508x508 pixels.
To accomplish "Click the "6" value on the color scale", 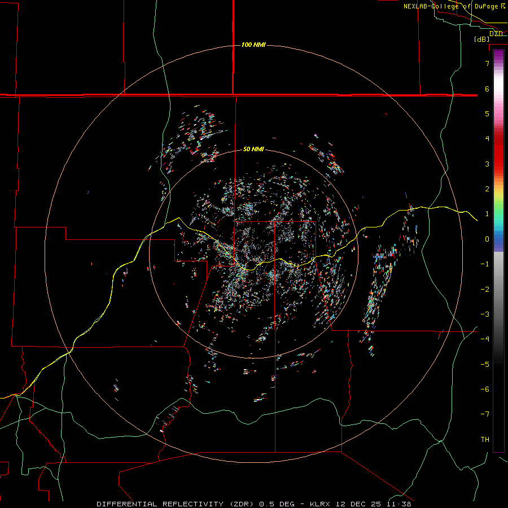I will click(x=487, y=89).
